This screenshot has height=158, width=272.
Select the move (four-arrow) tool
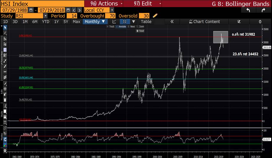pos(5,89)
